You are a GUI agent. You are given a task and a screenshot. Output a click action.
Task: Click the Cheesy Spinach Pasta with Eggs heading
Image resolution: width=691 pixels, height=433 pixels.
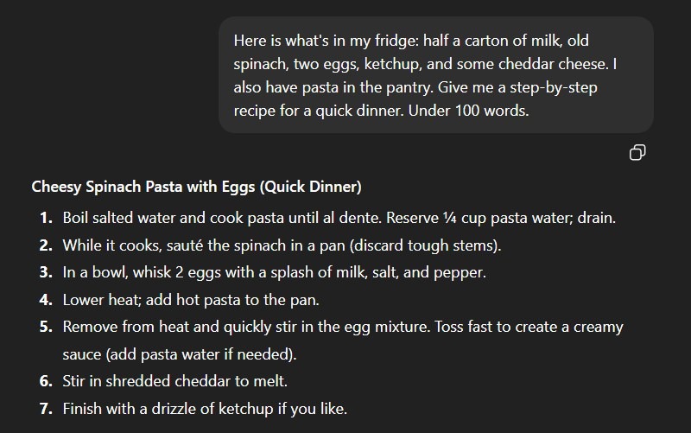tap(196, 187)
